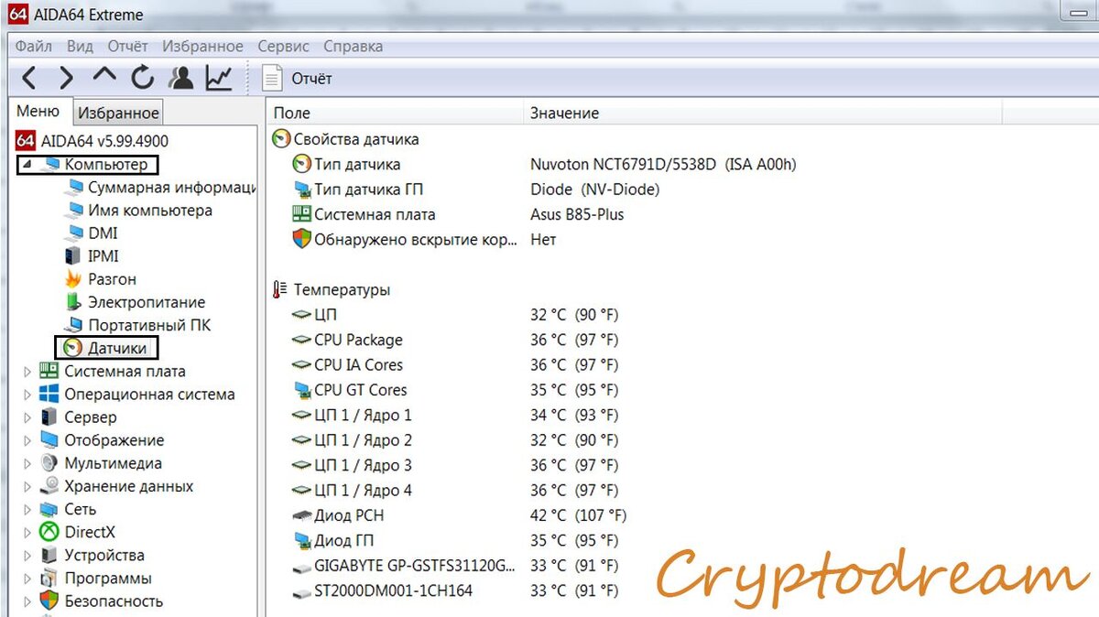Screen dimensions: 1099x617
Task: Open the graph chart toolbar icon
Action: coord(219,78)
